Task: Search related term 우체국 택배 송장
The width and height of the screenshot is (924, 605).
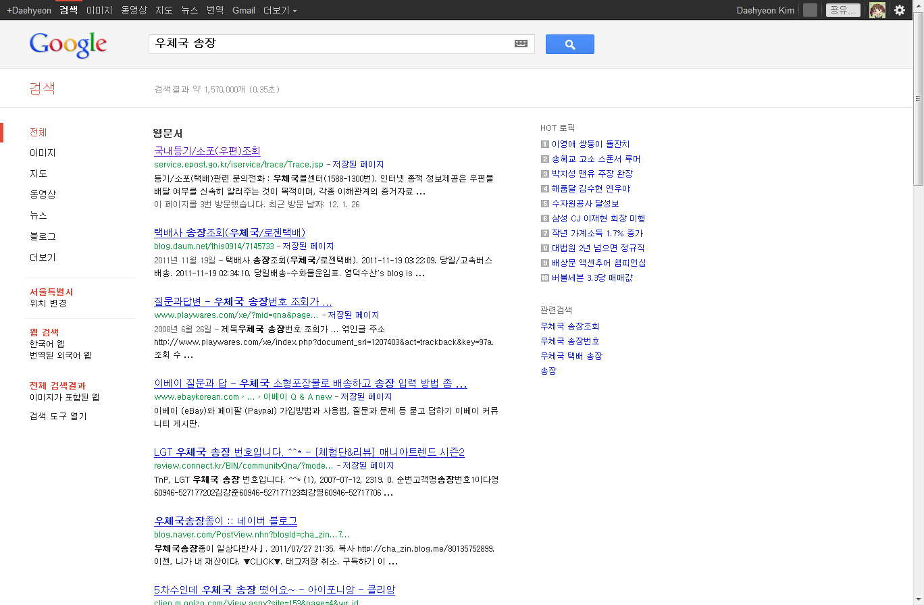Action: [571, 356]
